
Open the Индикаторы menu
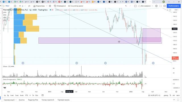[39, 6]
